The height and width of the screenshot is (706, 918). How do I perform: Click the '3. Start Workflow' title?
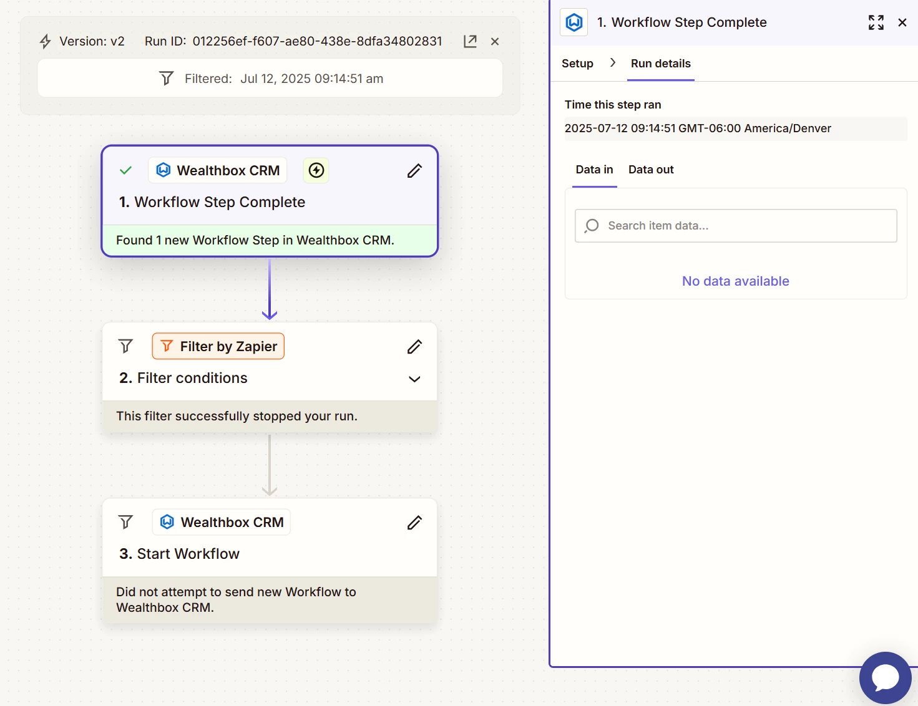(x=180, y=554)
